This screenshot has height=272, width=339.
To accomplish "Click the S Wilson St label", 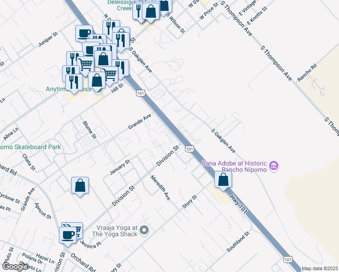I will tap(176, 24).
